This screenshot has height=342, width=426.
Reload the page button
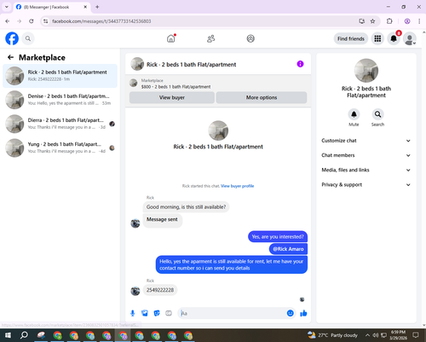[32, 21]
